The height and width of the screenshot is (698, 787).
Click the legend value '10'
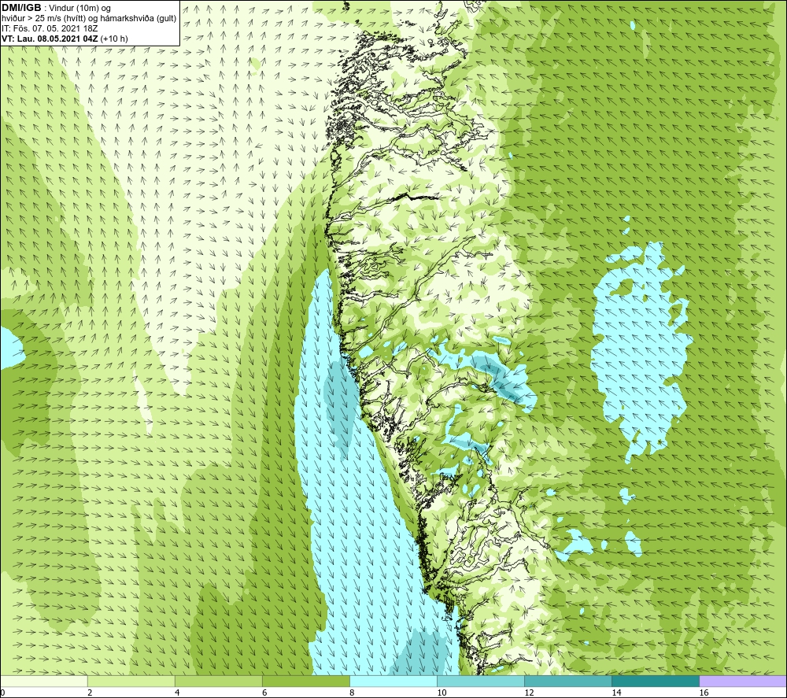[x=442, y=692]
